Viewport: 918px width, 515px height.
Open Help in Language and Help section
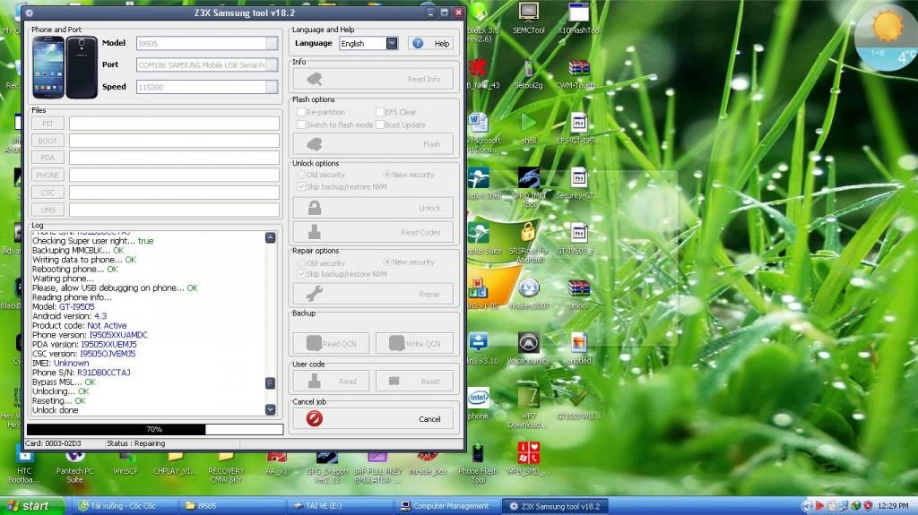(431, 43)
